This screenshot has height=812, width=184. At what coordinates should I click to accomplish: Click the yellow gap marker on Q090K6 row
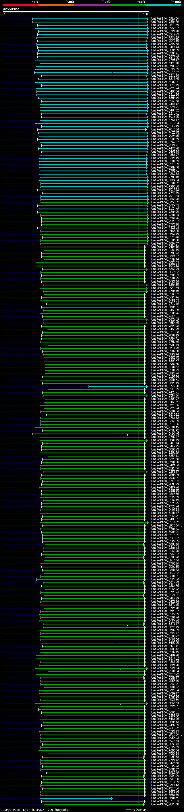(x=127, y=435)
